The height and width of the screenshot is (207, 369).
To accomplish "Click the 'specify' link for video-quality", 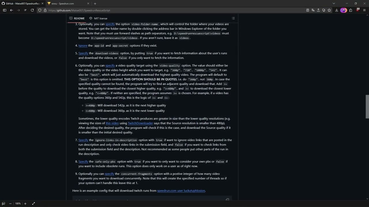I will [110, 66].
